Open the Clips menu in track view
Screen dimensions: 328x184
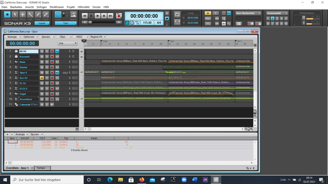point(64,37)
